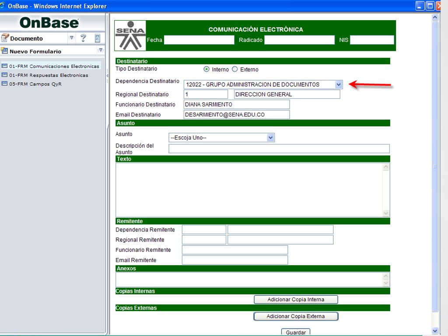Click the Funcionario Remitente field
The image size is (448, 336).
pyautogui.click(x=235, y=250)
